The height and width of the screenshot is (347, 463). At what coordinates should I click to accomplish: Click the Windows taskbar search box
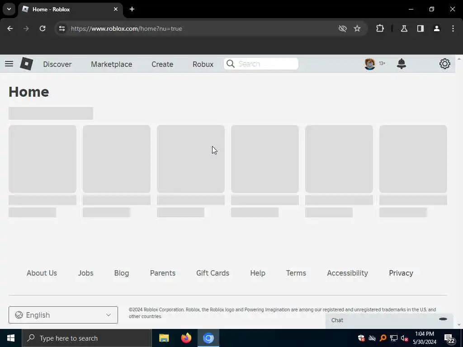[x=86, y=338]
